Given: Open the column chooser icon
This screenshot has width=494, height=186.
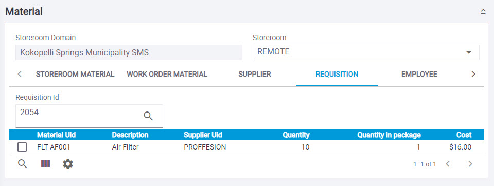Looking at the screenshot, I should click(45, 164).
